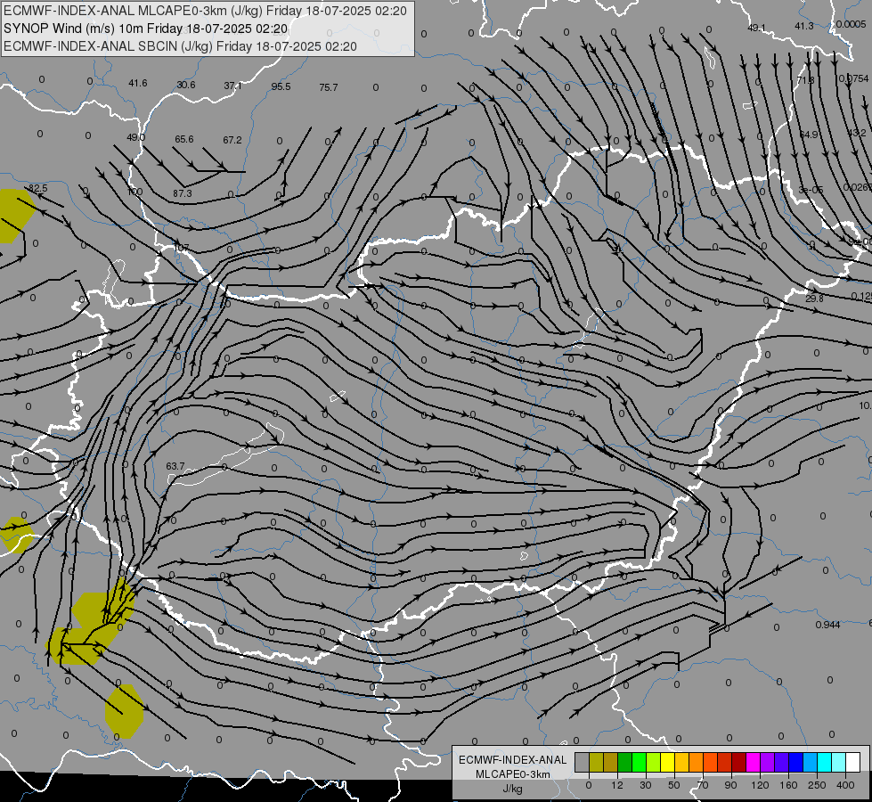Select the legend tick label 70
Image resolution: width=872 pixels, height=802 pixels.
tap(703, 785)
